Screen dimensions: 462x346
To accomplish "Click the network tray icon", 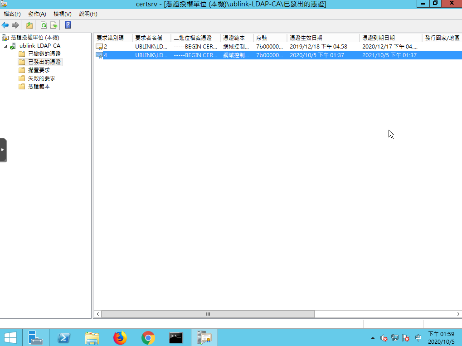I will click(x=395, y=338).
